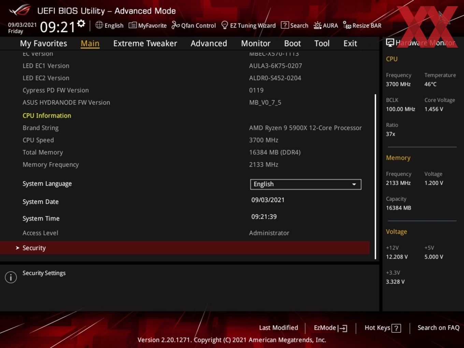Click the System Language label

[x=47, y=184]
